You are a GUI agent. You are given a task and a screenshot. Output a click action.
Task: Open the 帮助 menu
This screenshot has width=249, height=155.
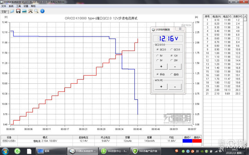(x=33, y=6)
